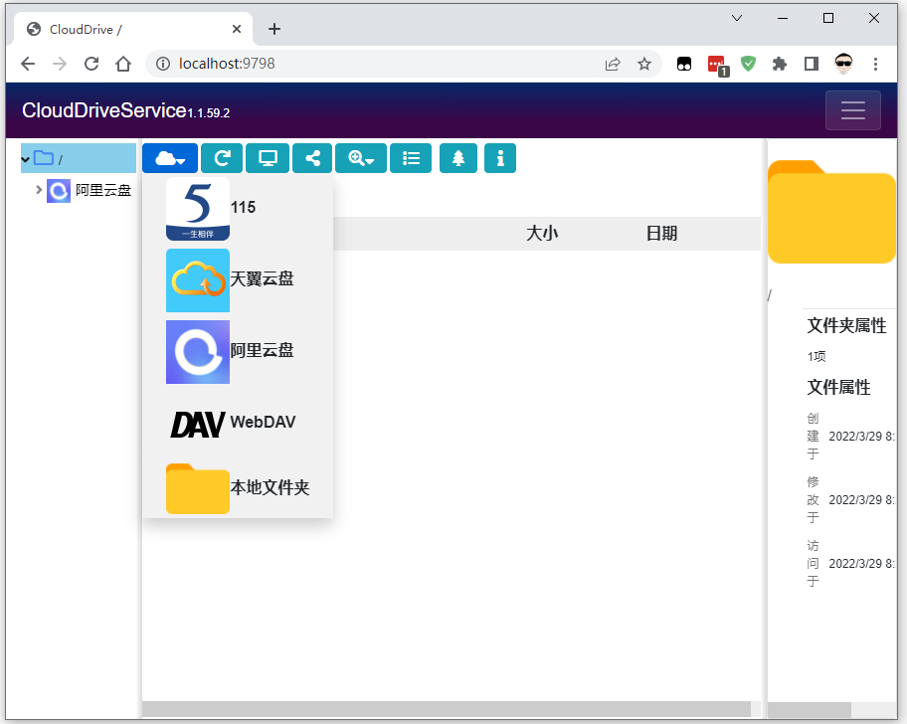Image resolution: width=907 pixels, height=724 pixels.
Task: Open the add cloud drive menu
Action: point(169,158)
